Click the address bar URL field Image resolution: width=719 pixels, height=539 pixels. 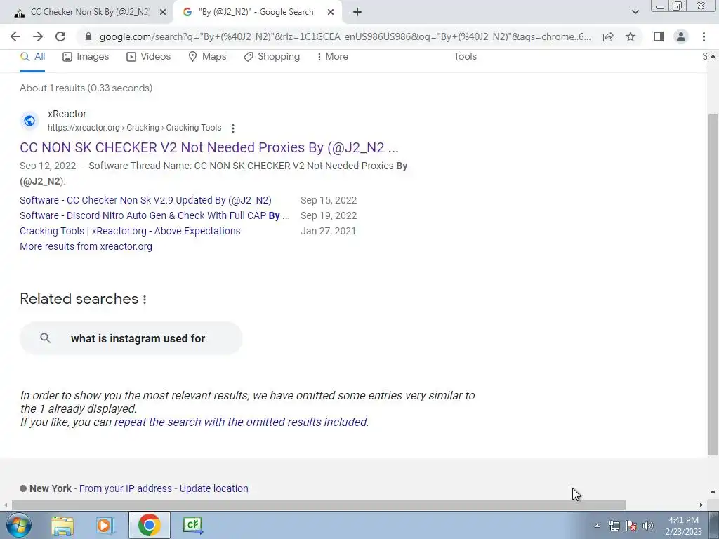coord(345,36)
